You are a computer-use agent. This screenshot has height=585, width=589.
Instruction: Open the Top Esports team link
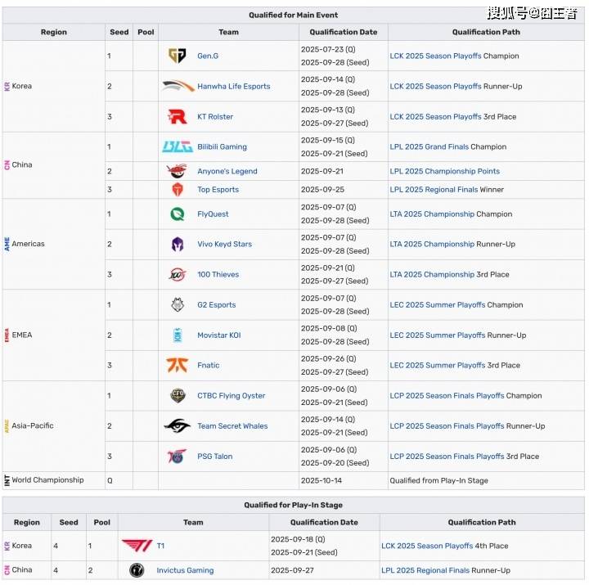click(218, 190)
